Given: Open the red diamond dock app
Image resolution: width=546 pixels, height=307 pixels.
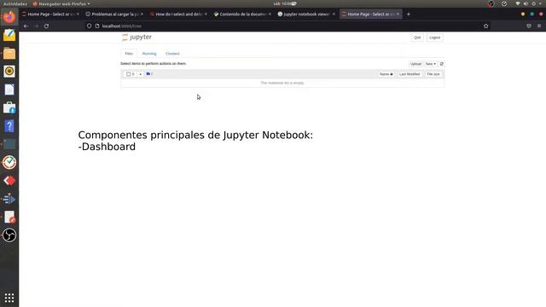Looking at the screenshot, I should point(9,181).
